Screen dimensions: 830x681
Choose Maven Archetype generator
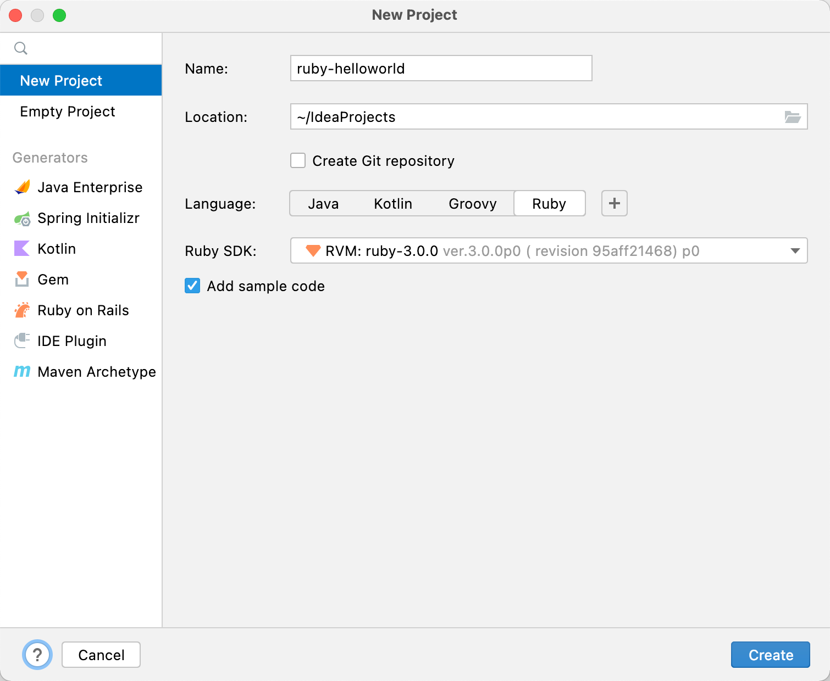tap(81, 372)
